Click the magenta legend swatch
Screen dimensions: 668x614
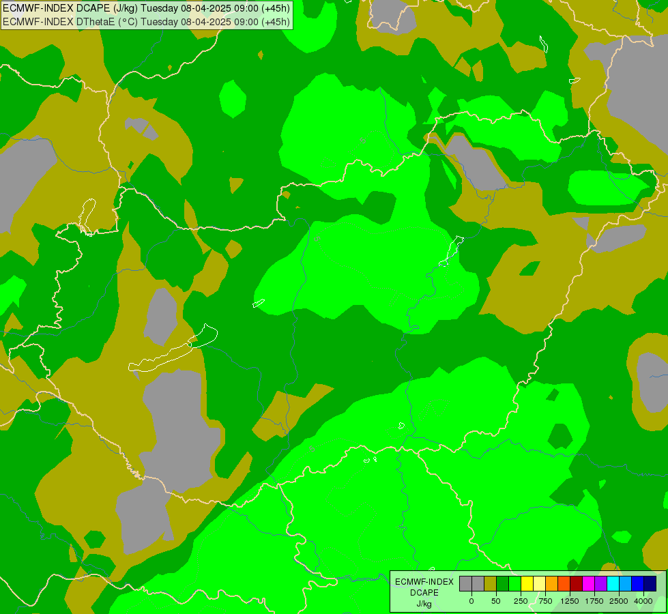click(589, 584)
